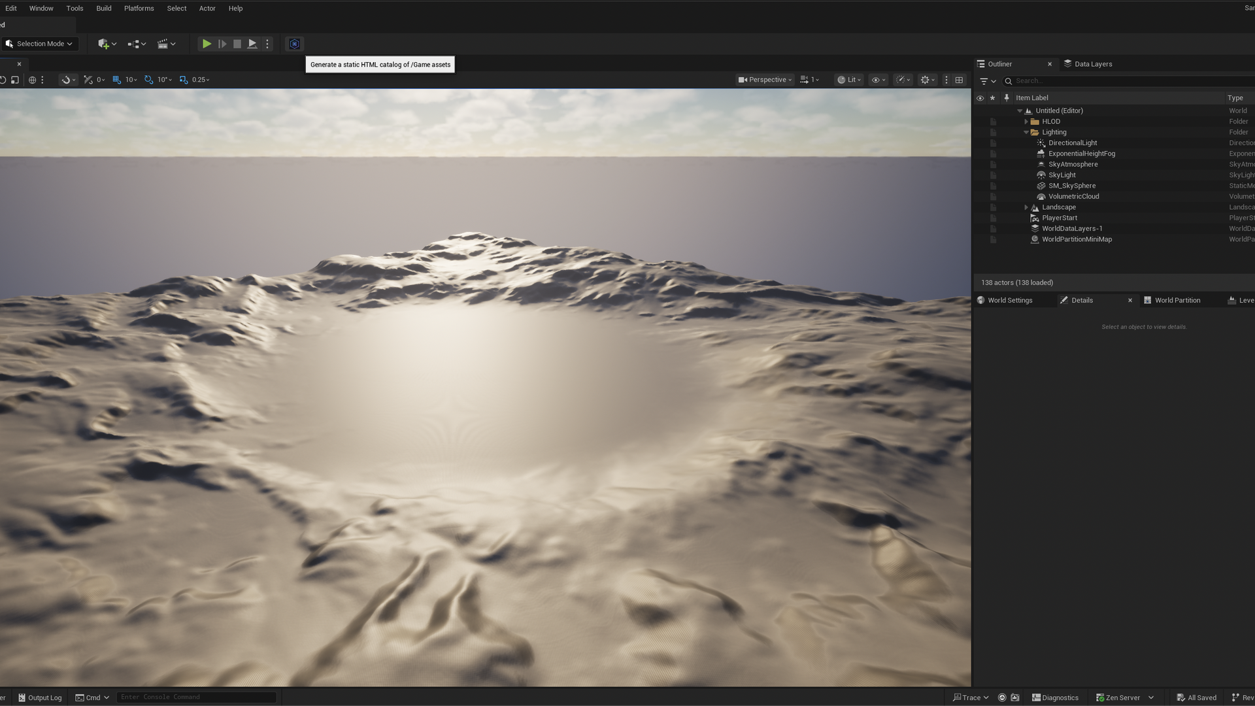Toggle the scale transform icon
Image resolution: width=1255 pixels, height=706 pixels.
tap(14, 80)
